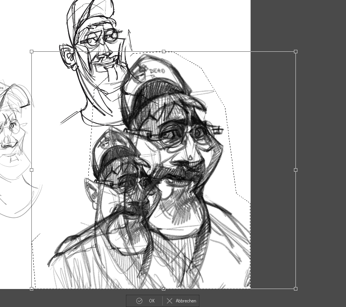
Task: Click the top-right corner transform handle
Action: (295, 51)
